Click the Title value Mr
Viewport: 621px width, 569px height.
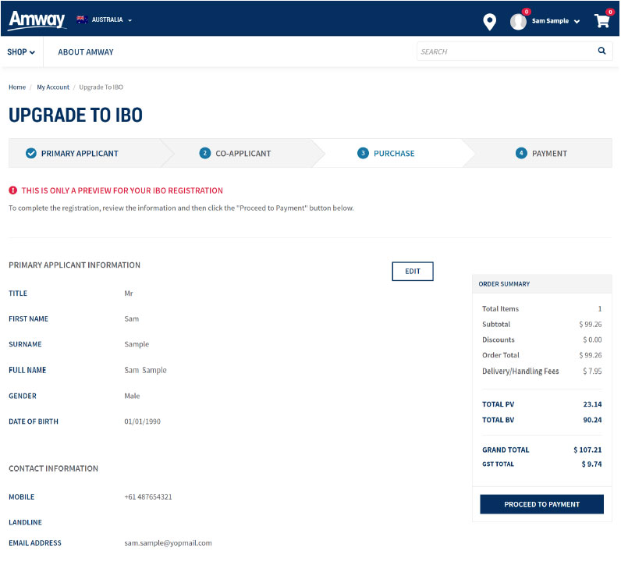pyautogui.click(x=129, y=293)
